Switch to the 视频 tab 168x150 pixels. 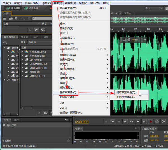pyautogui.click(x=17, y=120)
